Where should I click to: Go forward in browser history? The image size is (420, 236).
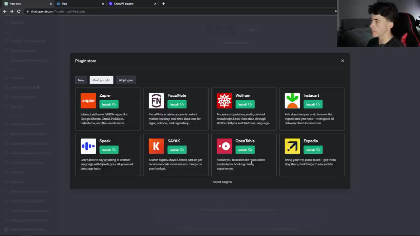point(12,11)
